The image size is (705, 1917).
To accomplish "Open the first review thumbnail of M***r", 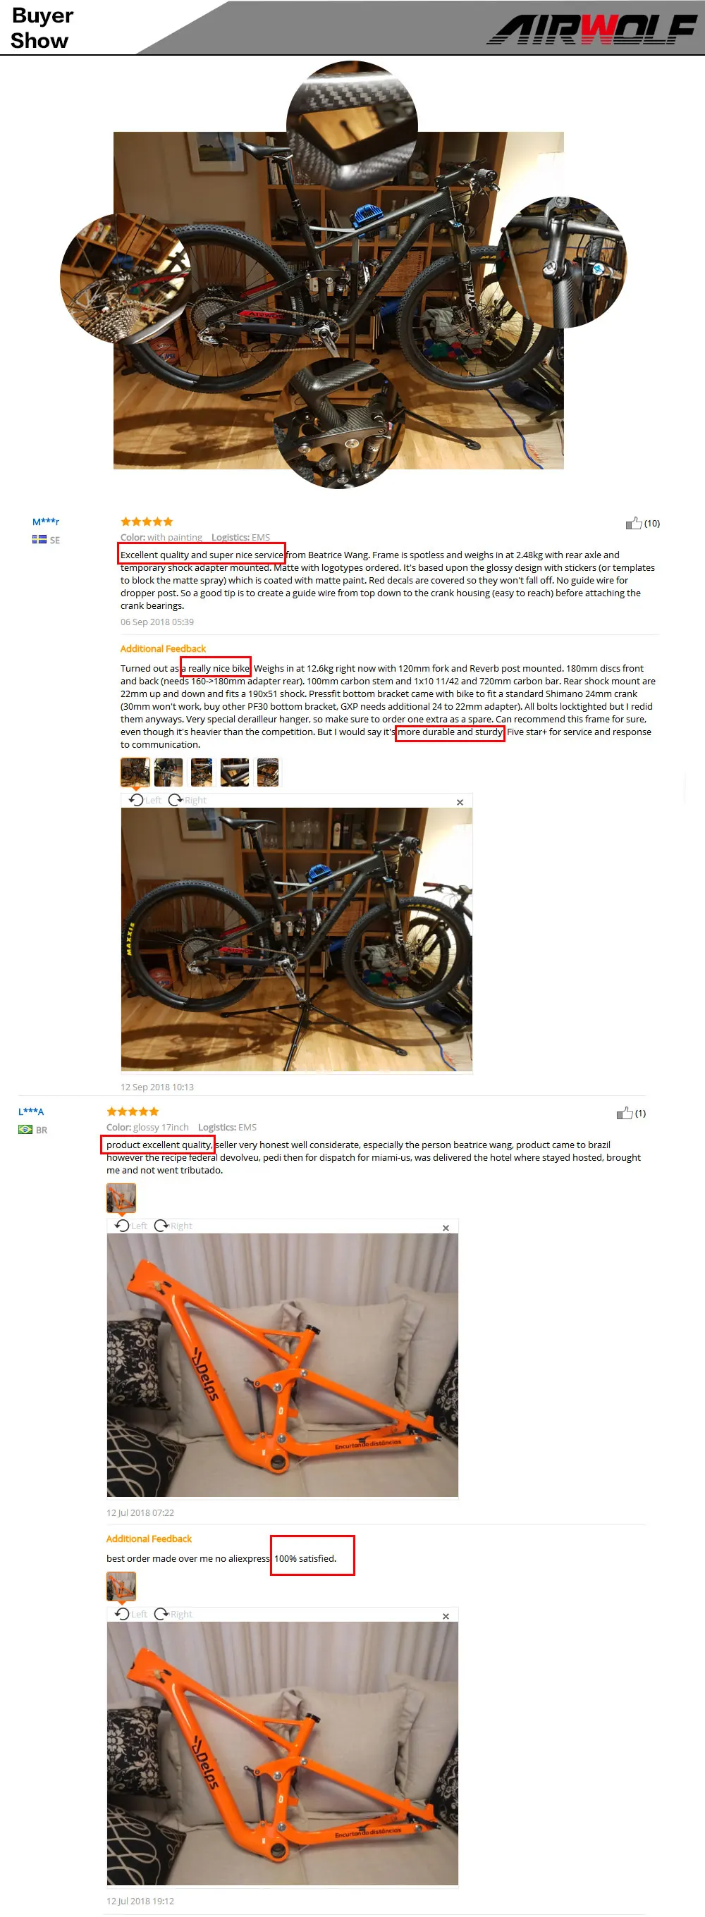I will pyautogui.click(x=135, y=772).
